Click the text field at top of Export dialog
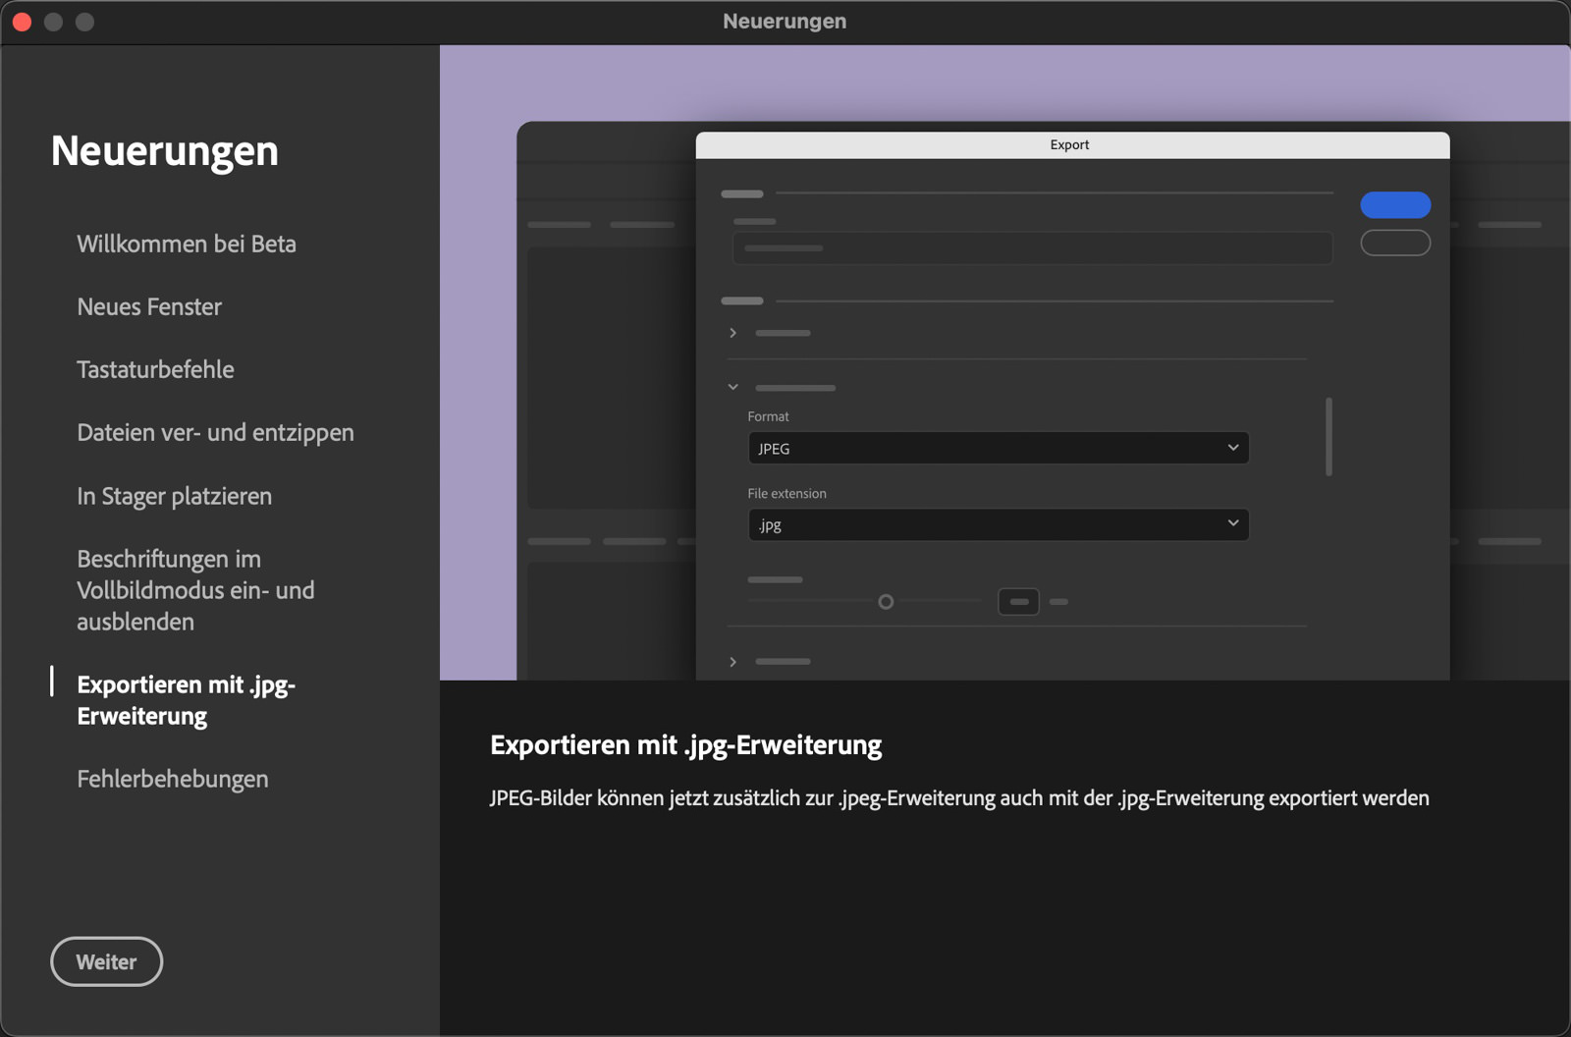Image resolution: width=1571 pixels, height=1037 pixels. (x=1031, y=248)
